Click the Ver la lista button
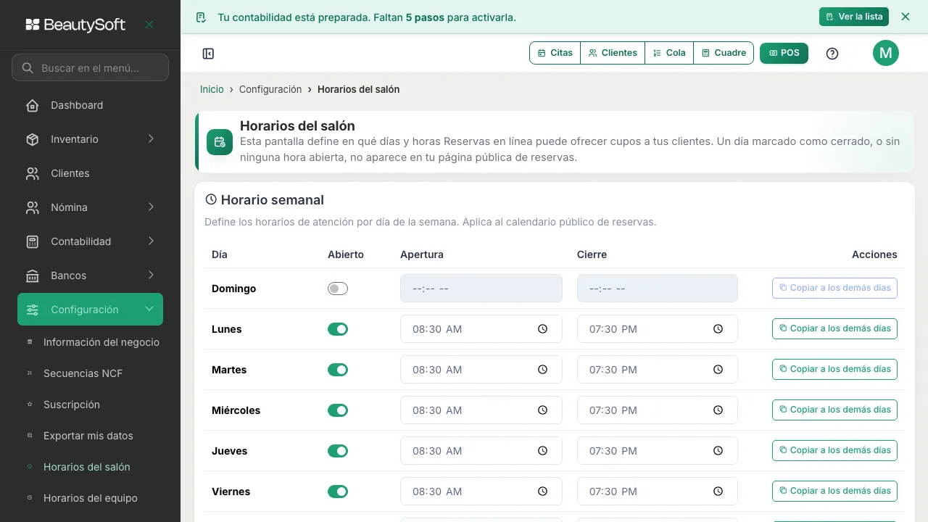Image resolution: width=928 pixels, height=522 pixels. click(x=854, y=17)
